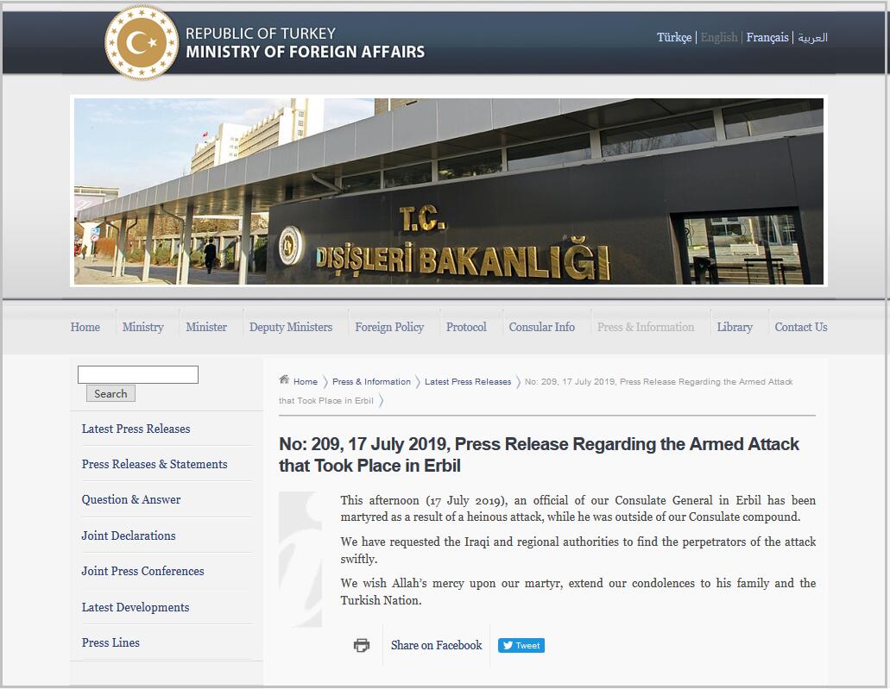Click the Home breadcrumb link

click(x=306, y=382)
